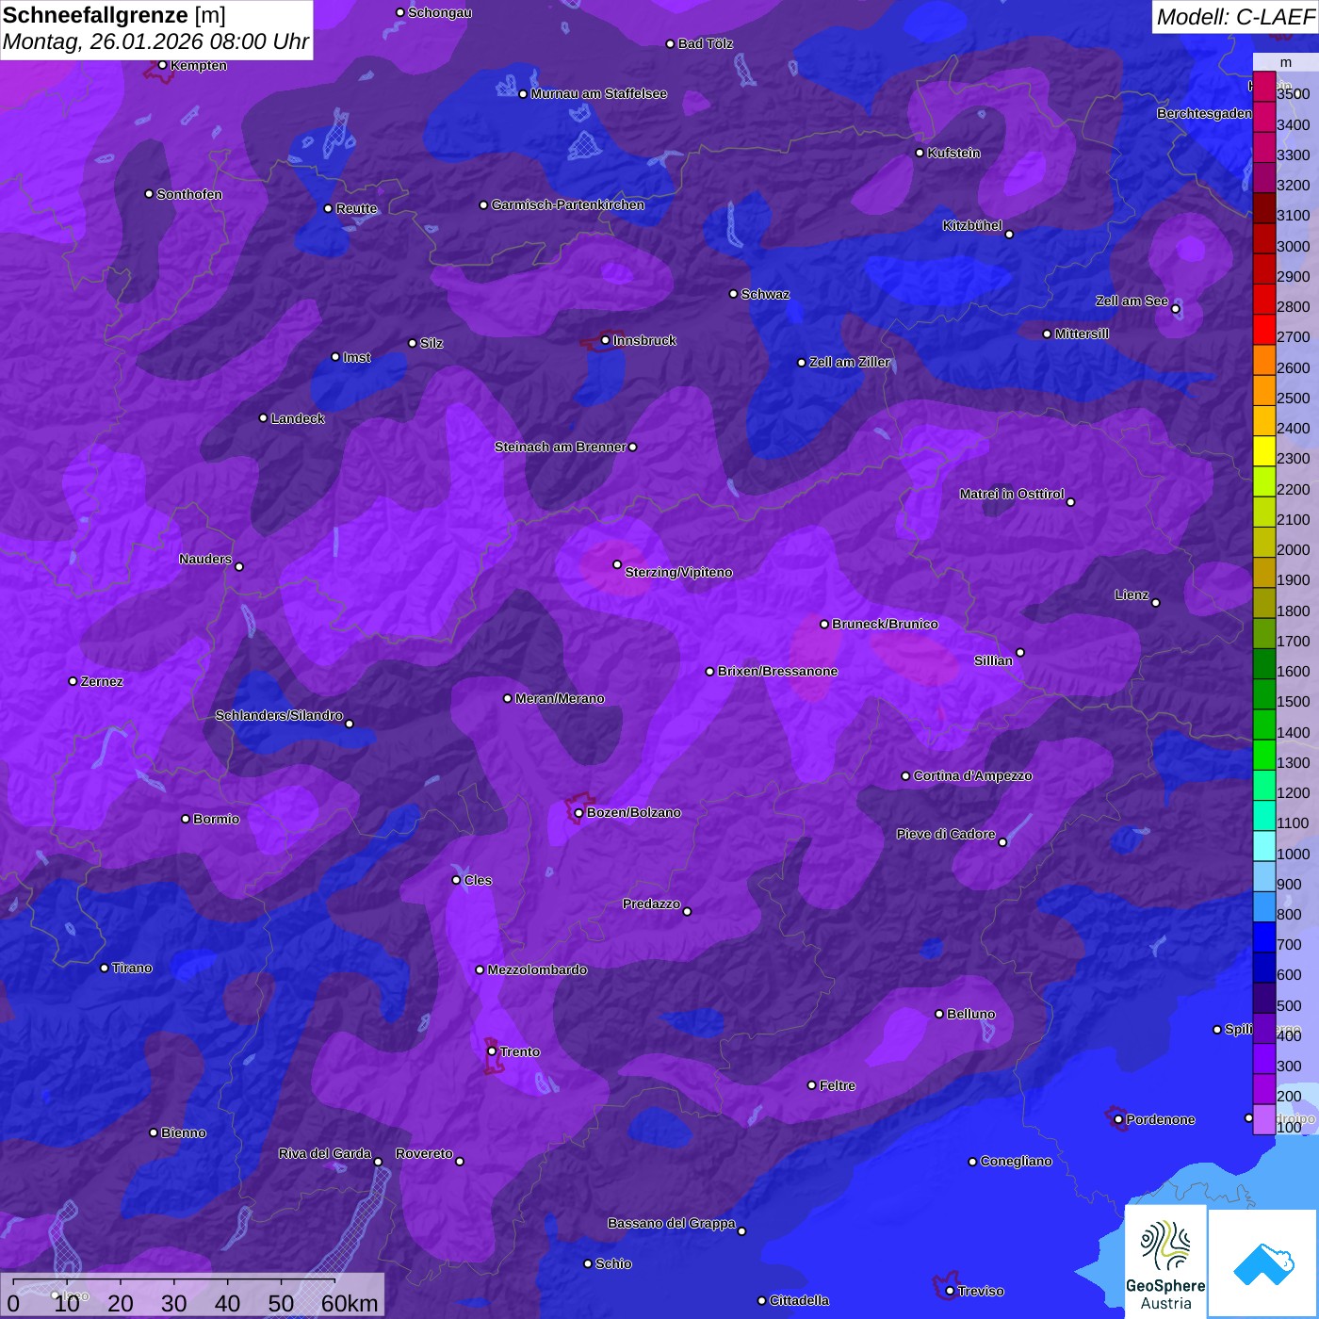Click the 60km mark on scale bar
This screenshot has width=1319, height=1319.
350,1303
